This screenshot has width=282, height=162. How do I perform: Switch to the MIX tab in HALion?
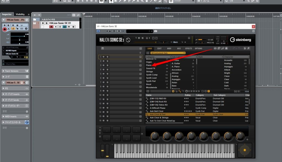179,48
